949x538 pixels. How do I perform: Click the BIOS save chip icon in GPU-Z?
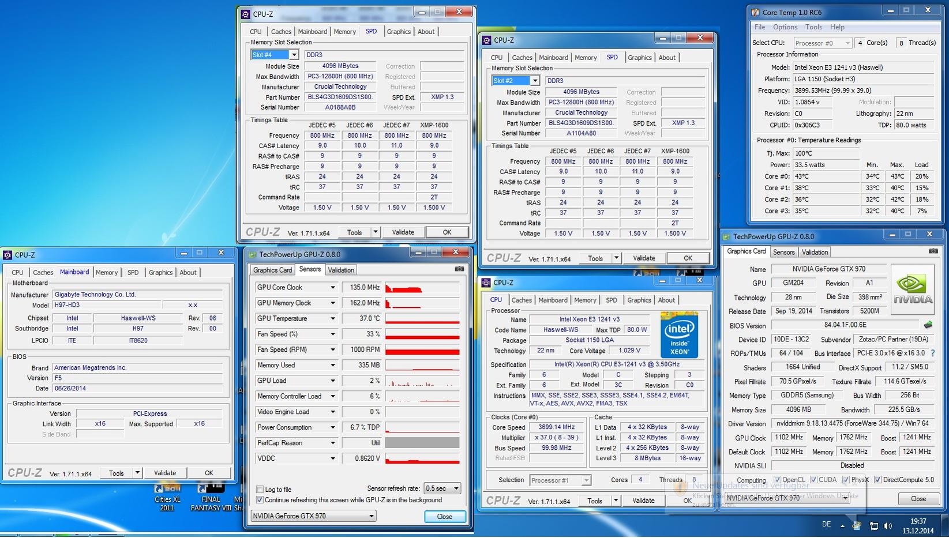pos(928,325)
